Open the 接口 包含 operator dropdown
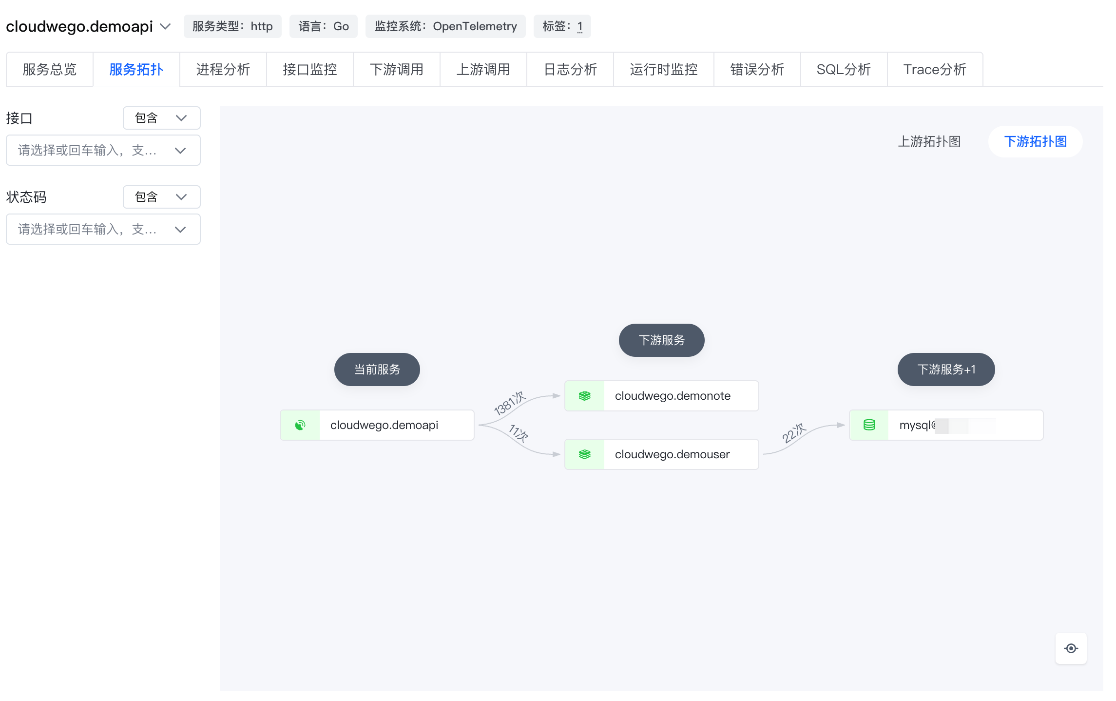The width and height of the screenshot is (1116, 701). 161,118
